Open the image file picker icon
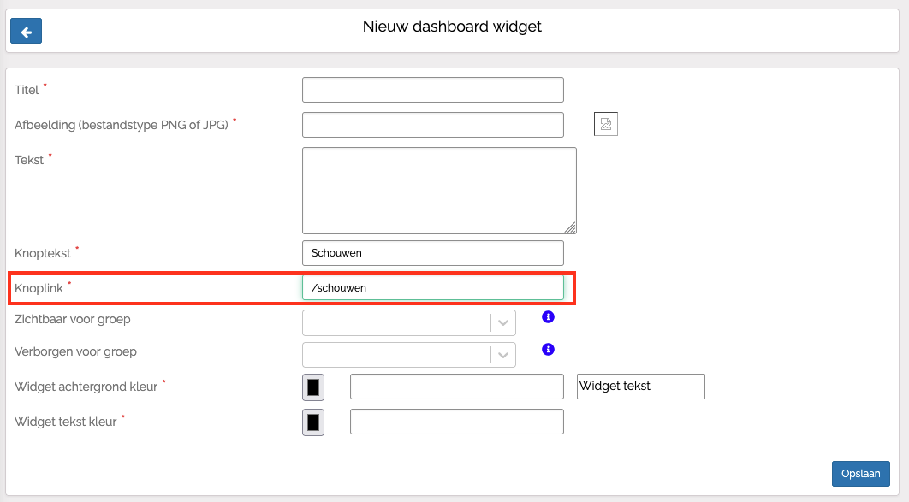The width and height of the screenshot is (909, 502). [x=606, y=125]
